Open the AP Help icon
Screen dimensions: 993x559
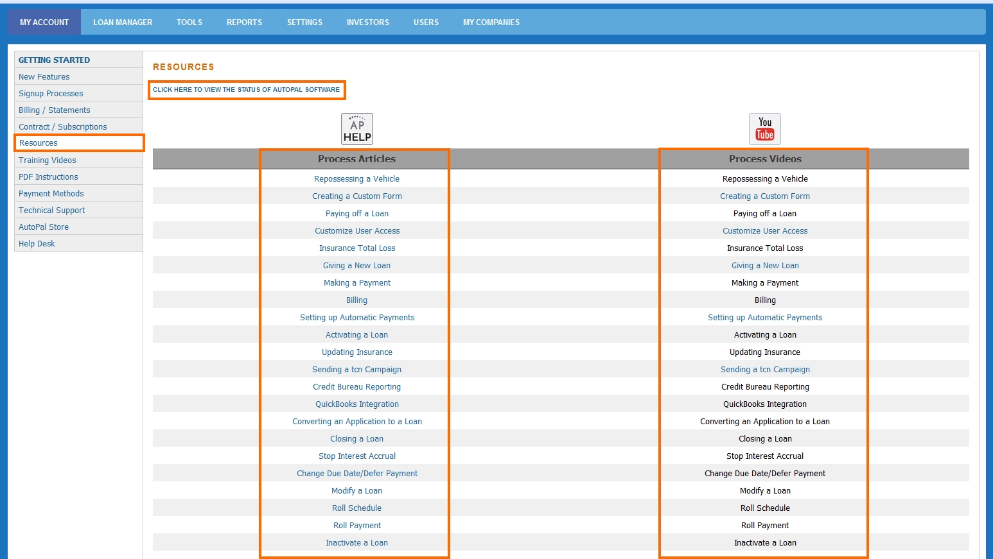[x=357, y=129]
